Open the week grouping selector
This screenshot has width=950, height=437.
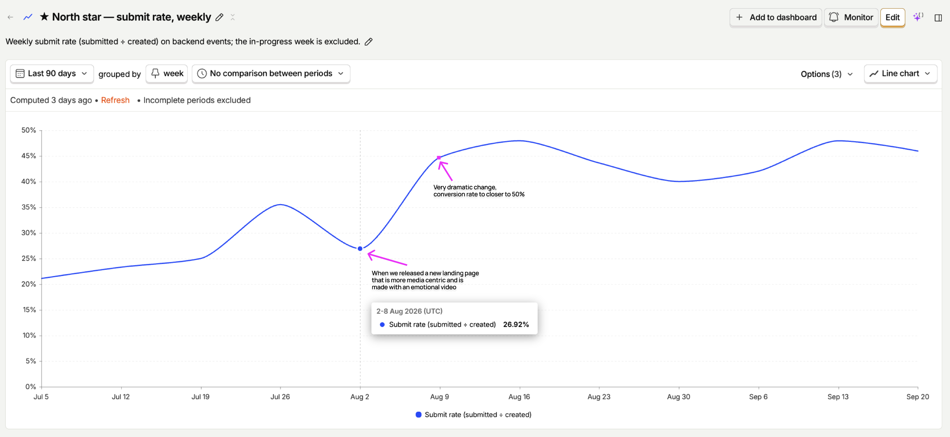(x=167, y=73)
